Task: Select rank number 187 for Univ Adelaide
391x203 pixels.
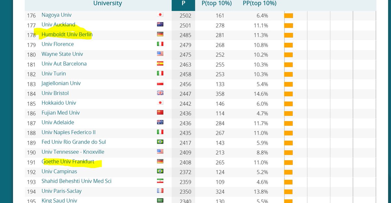Action: point(31,123)
